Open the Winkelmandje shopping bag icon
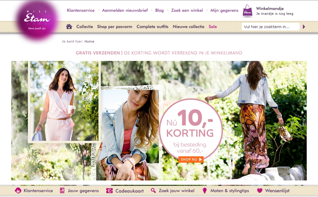The width and height of the screenshot is (318, 197). [247, 11]
